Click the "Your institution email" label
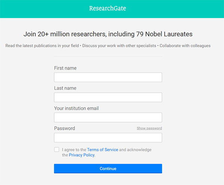This screenshot has height=185, width=224. tap(76, 108)
